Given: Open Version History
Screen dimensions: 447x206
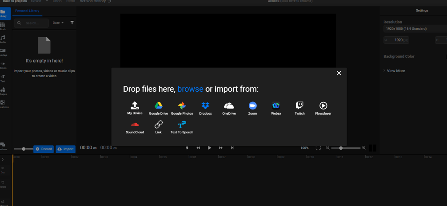Looking at the screenshot, I should (95, 1).
